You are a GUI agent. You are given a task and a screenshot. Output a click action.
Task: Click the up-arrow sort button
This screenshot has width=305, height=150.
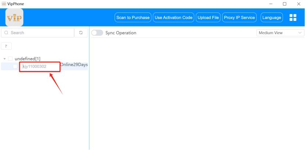[x=6, y=46]
